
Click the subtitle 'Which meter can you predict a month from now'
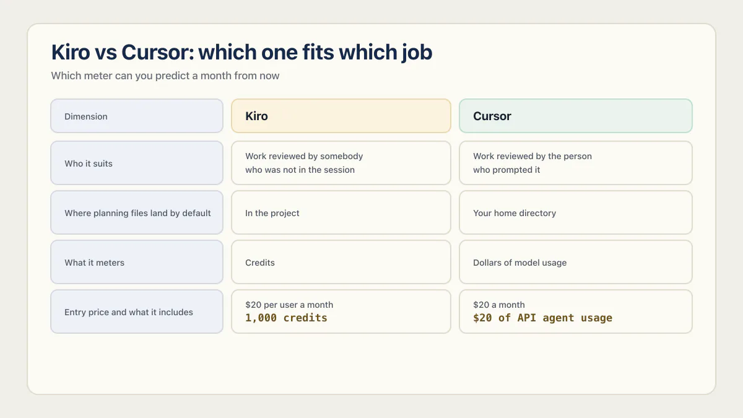pyautogui.click(x=165, y=76)
